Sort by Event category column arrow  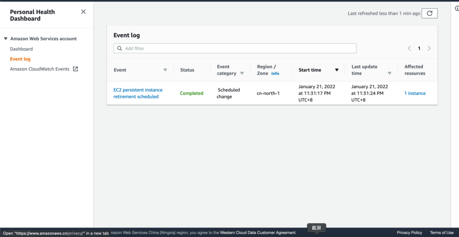[x=242, y=73]
